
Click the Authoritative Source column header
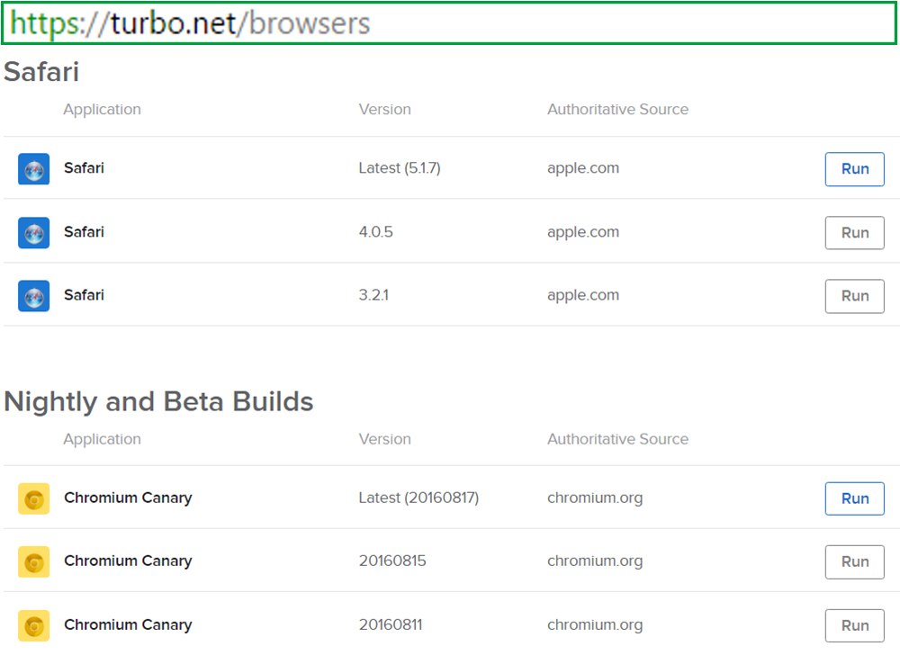(617, 109)
